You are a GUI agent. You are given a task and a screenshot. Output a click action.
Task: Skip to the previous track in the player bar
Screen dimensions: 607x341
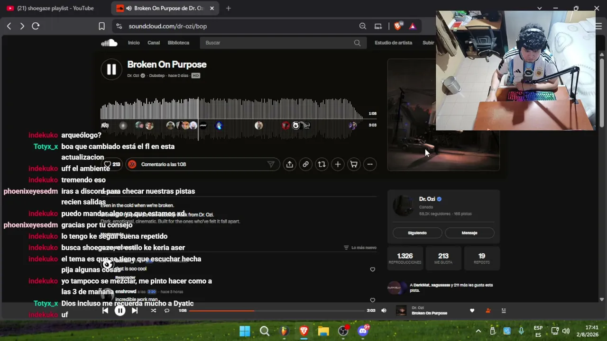pos(105,311)
